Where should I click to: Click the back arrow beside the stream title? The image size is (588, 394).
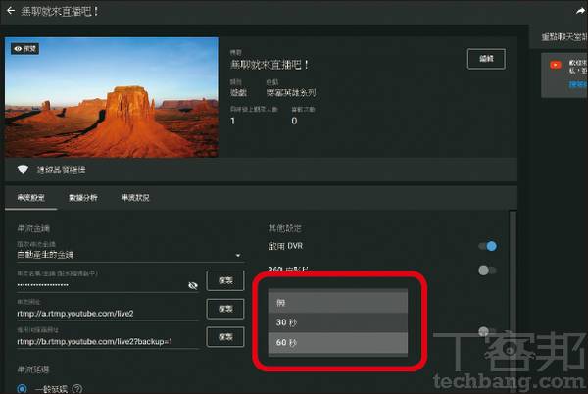pos(11,11)
